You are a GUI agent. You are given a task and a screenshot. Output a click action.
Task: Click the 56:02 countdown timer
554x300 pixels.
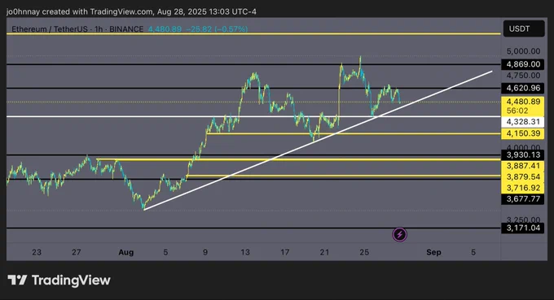pos(517,111)
